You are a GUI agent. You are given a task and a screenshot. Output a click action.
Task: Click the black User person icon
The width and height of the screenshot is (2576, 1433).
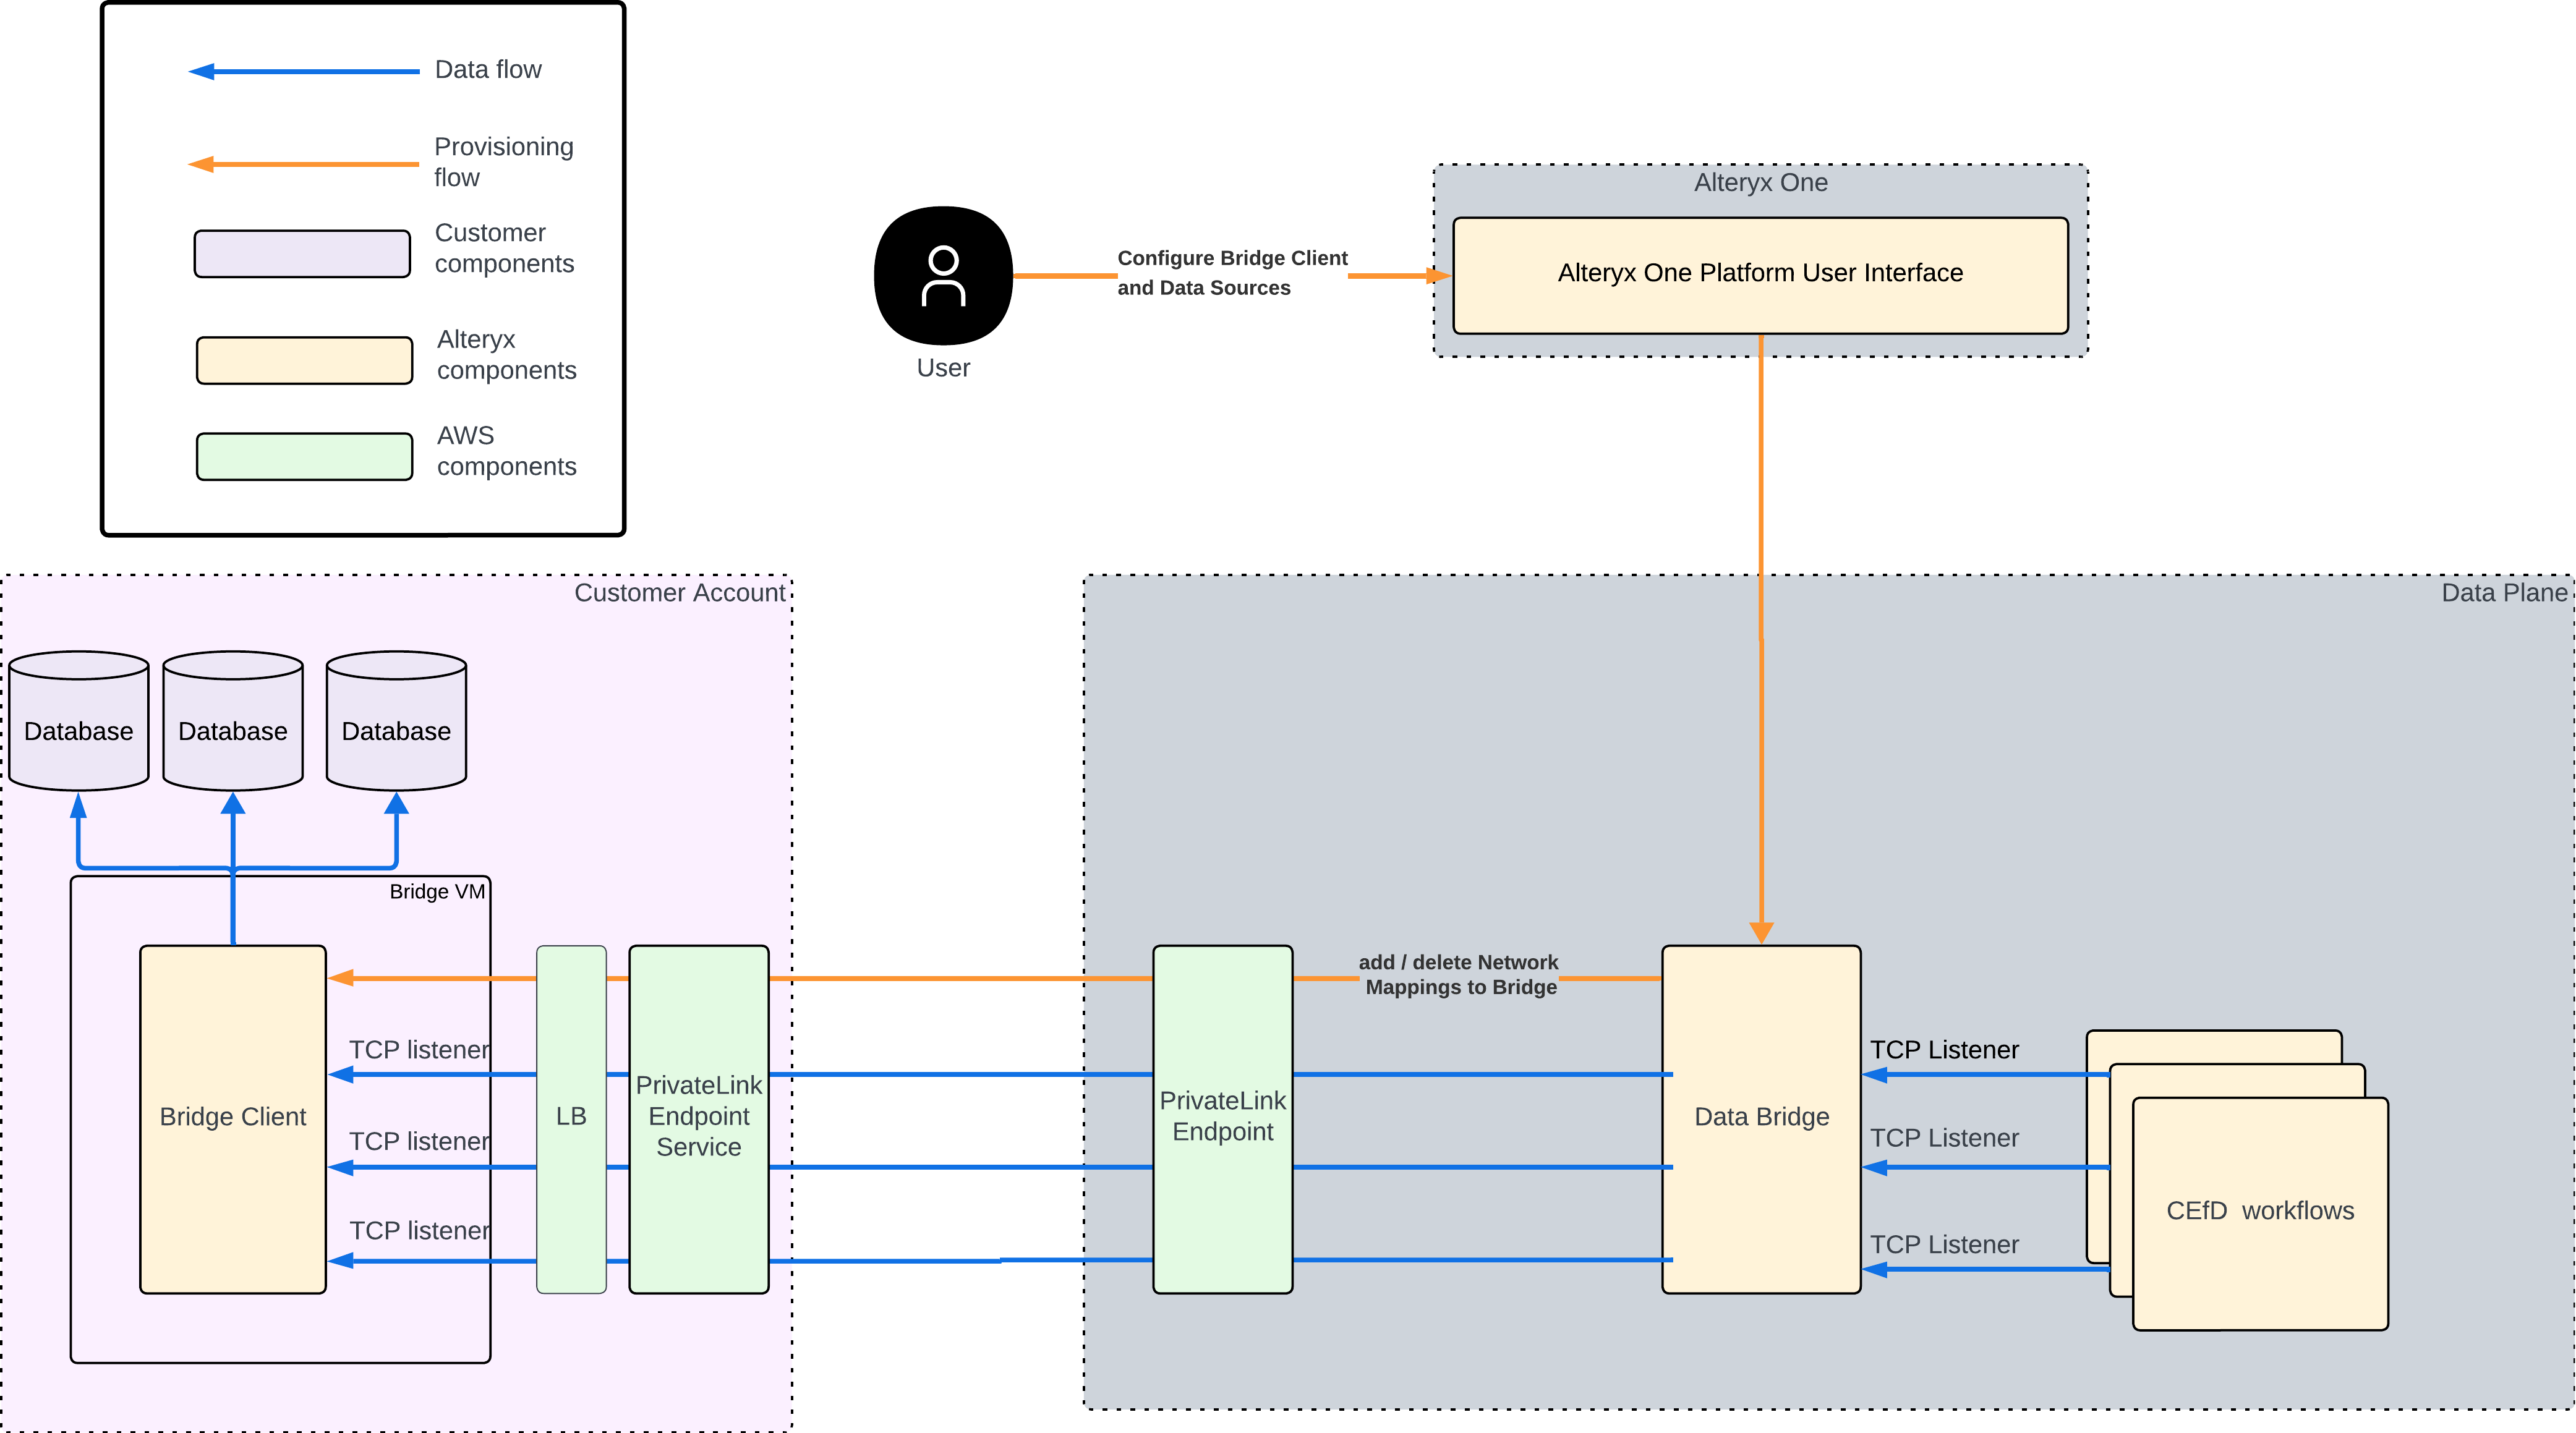[x=943, y=276]
